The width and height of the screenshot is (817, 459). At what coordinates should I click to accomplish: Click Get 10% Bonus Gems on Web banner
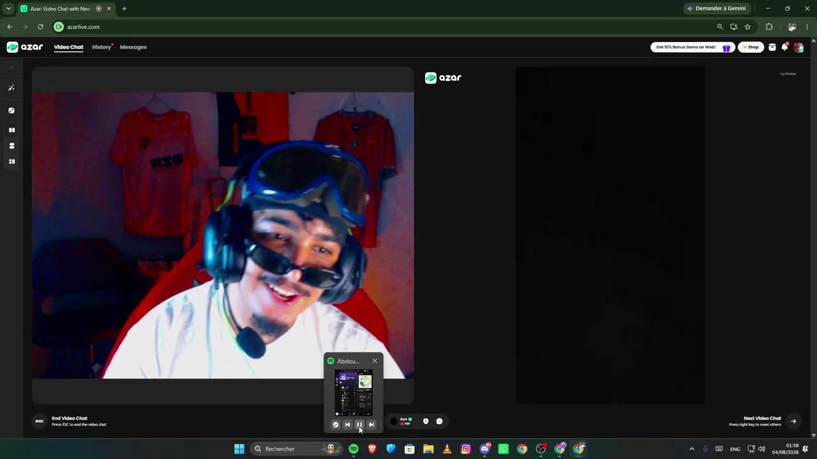pyautogui.click(x=693, y=47)
